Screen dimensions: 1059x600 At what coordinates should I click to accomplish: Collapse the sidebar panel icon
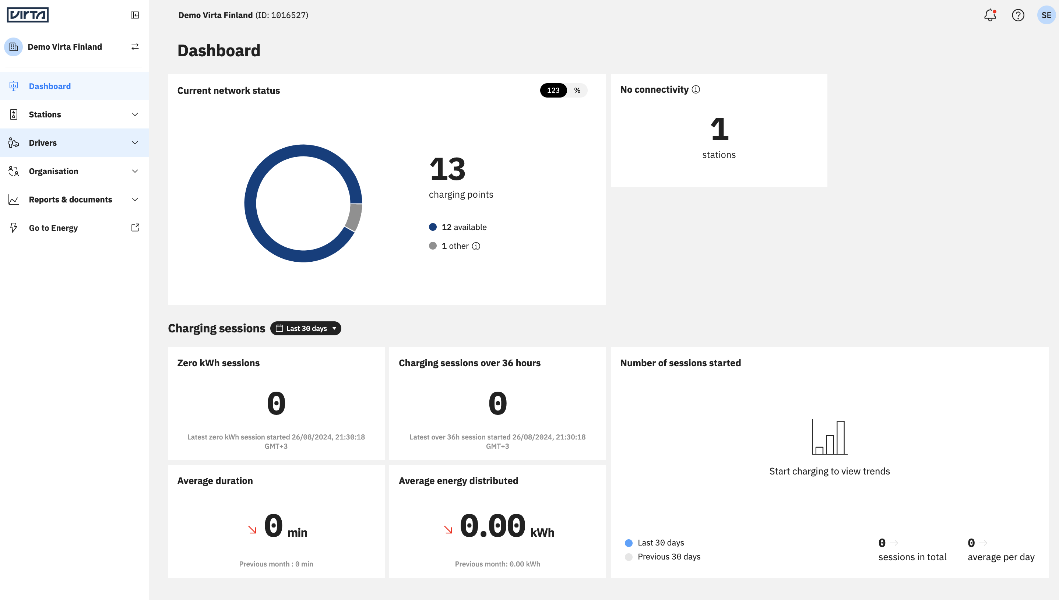pos(135,15)
